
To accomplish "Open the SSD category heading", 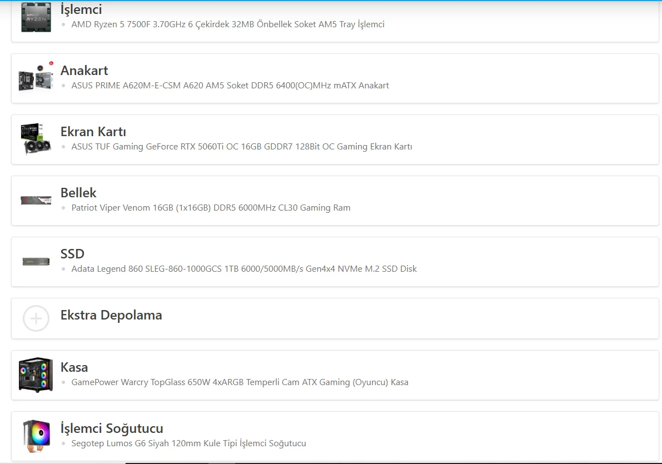I will 72,254.
